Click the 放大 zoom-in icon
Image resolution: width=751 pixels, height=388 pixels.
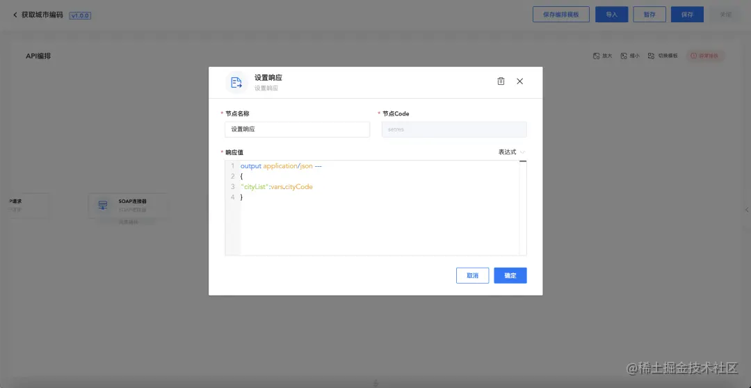597,56
